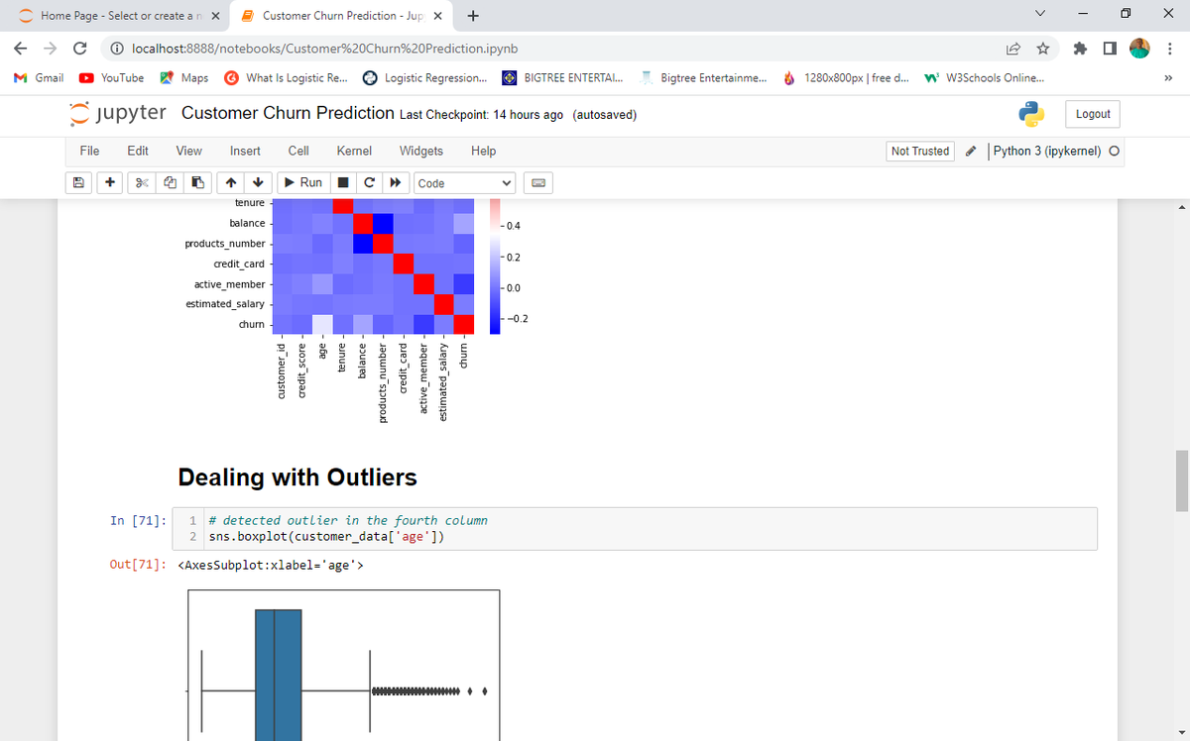Click the correlation heatmap image
Viewport: 1190px width, 741px height.
point(357,312)
